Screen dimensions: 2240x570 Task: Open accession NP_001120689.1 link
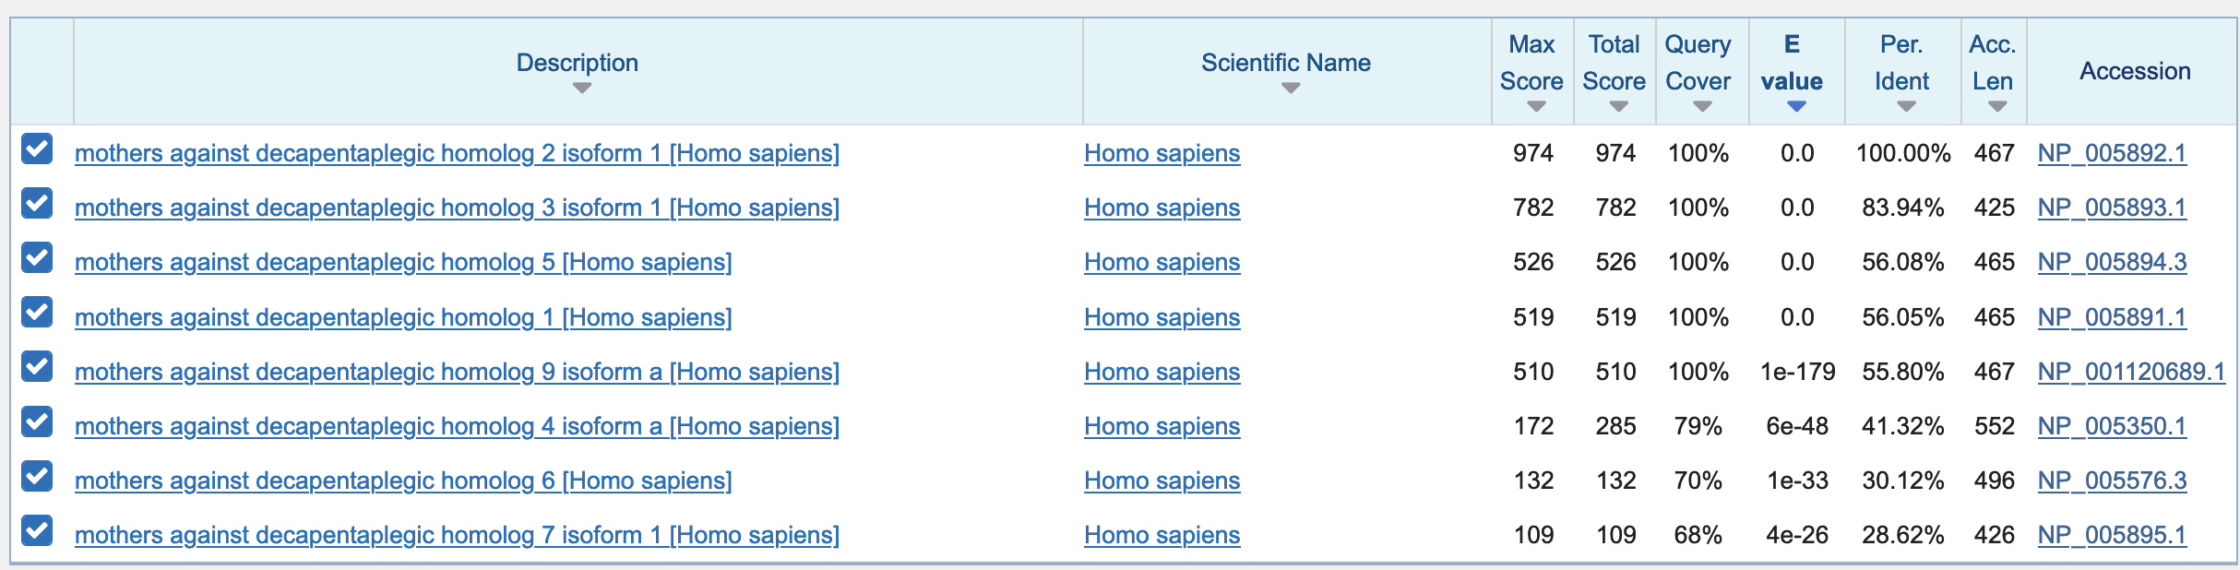click(2131, 372)
